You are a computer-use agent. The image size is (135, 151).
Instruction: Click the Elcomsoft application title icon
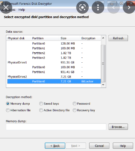2,3
